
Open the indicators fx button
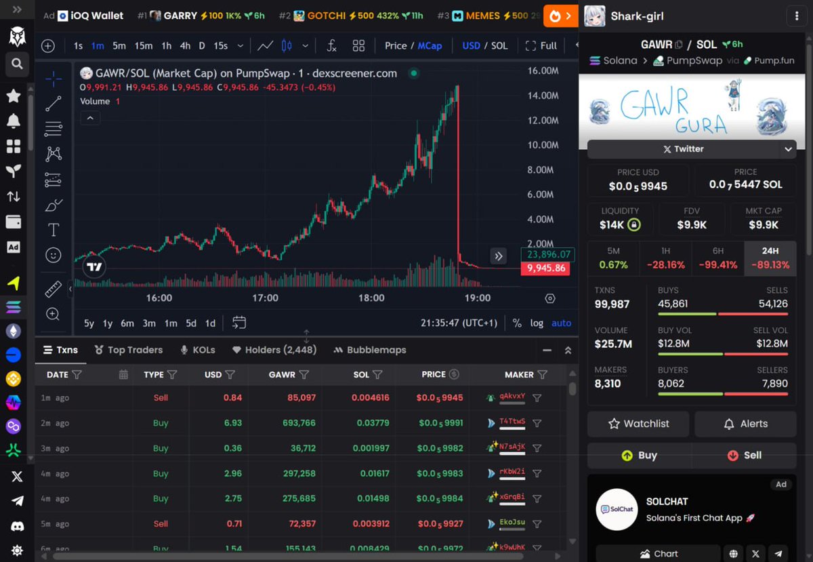coord(331,45)
